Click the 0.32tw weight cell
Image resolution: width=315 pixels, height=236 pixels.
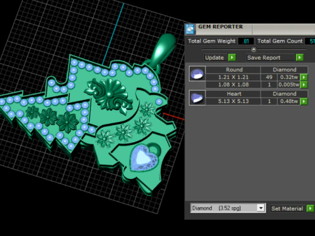(289, 77)
